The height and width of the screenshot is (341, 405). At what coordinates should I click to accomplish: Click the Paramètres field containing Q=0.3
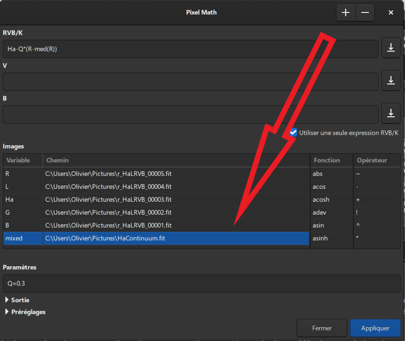pos(202,283)
